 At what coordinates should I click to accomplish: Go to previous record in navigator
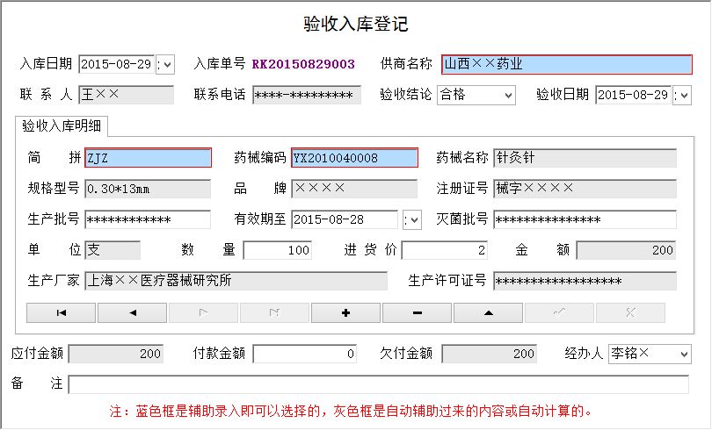(x=133, y=312)
